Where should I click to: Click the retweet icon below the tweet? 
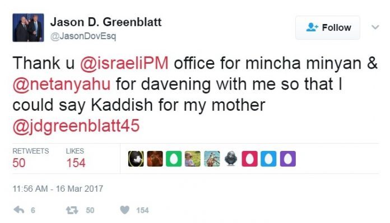pyautogui.click(x=72, y=210)
